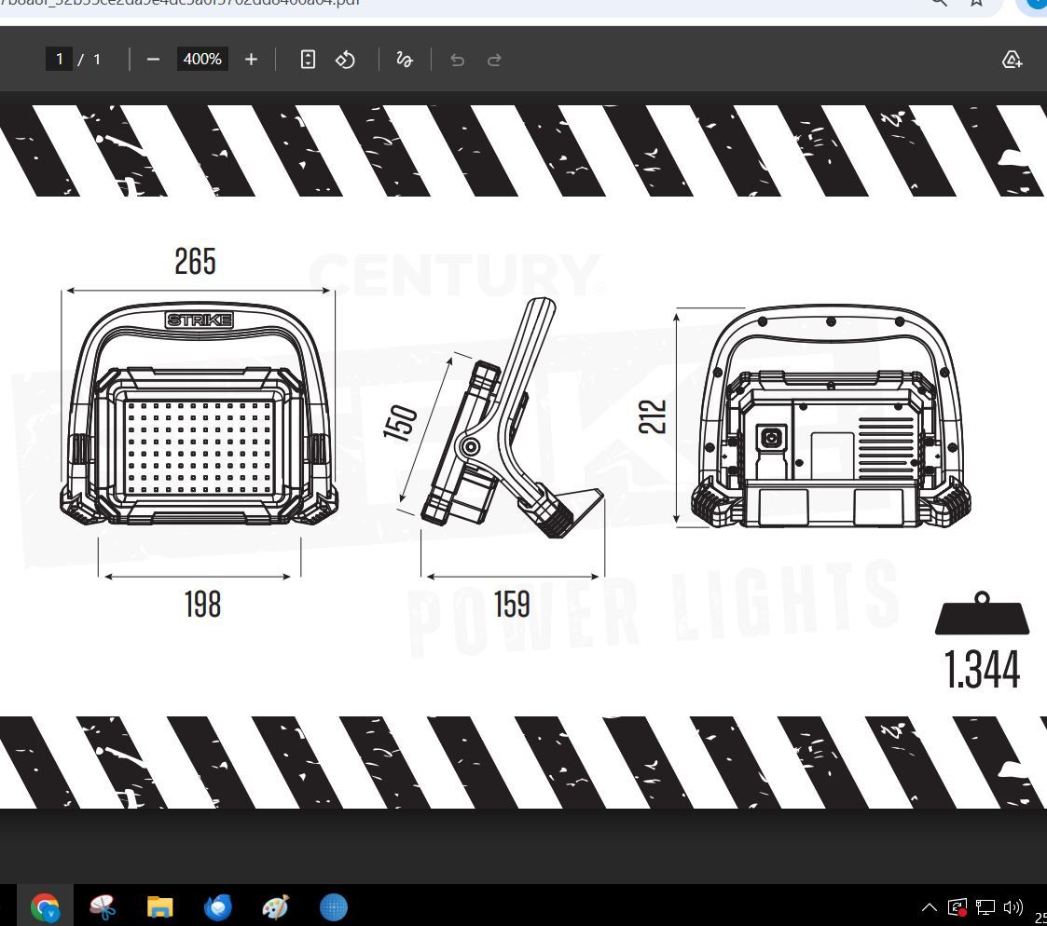Open Google Chrome from the taskbar

point(45,906)
